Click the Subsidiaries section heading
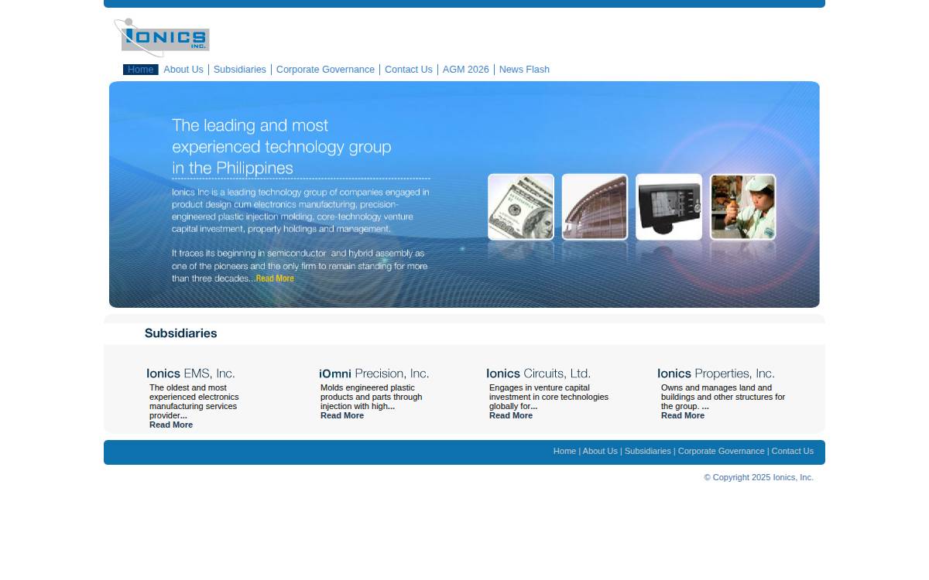 coord(181,333)
